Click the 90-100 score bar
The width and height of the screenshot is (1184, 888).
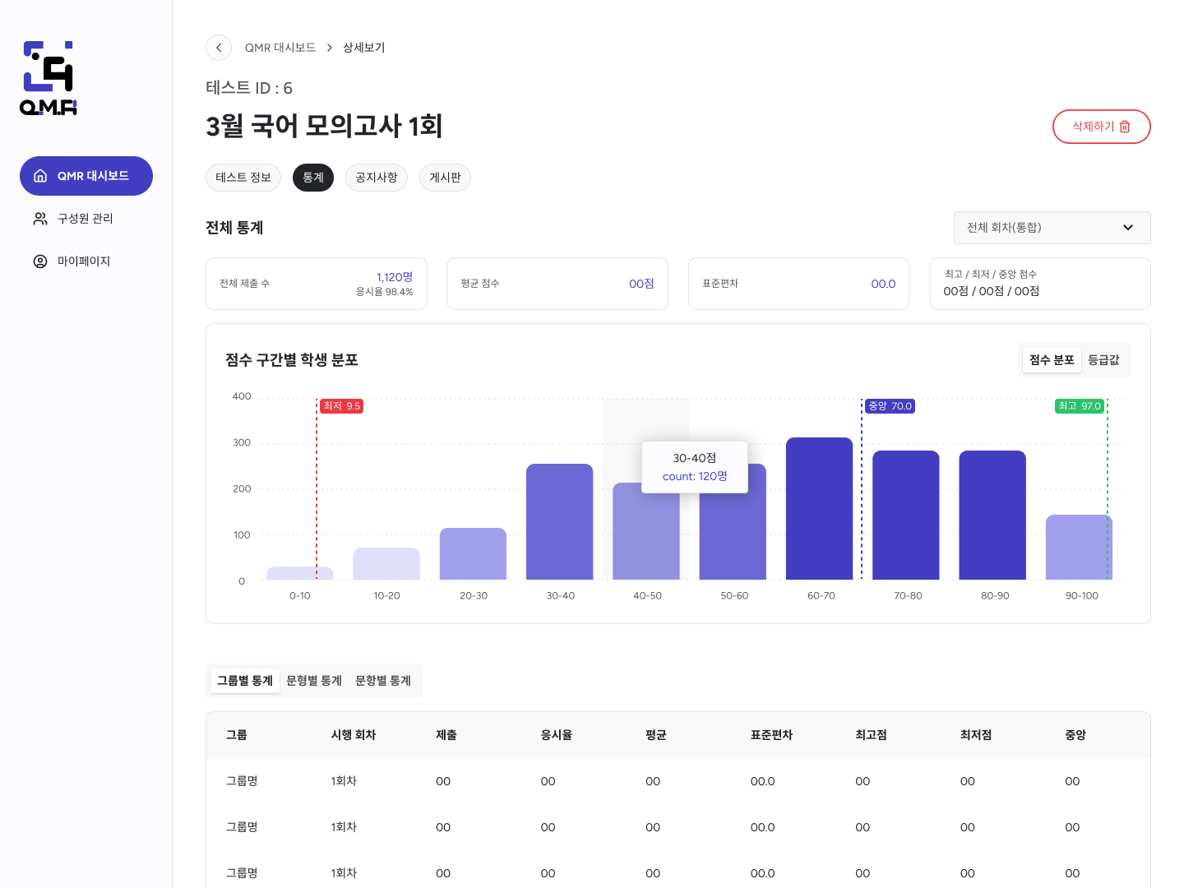(x=1079, y=548)
